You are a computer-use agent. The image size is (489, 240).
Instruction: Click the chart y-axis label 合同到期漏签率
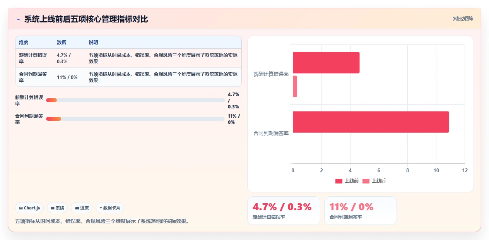tap(271, 134)
